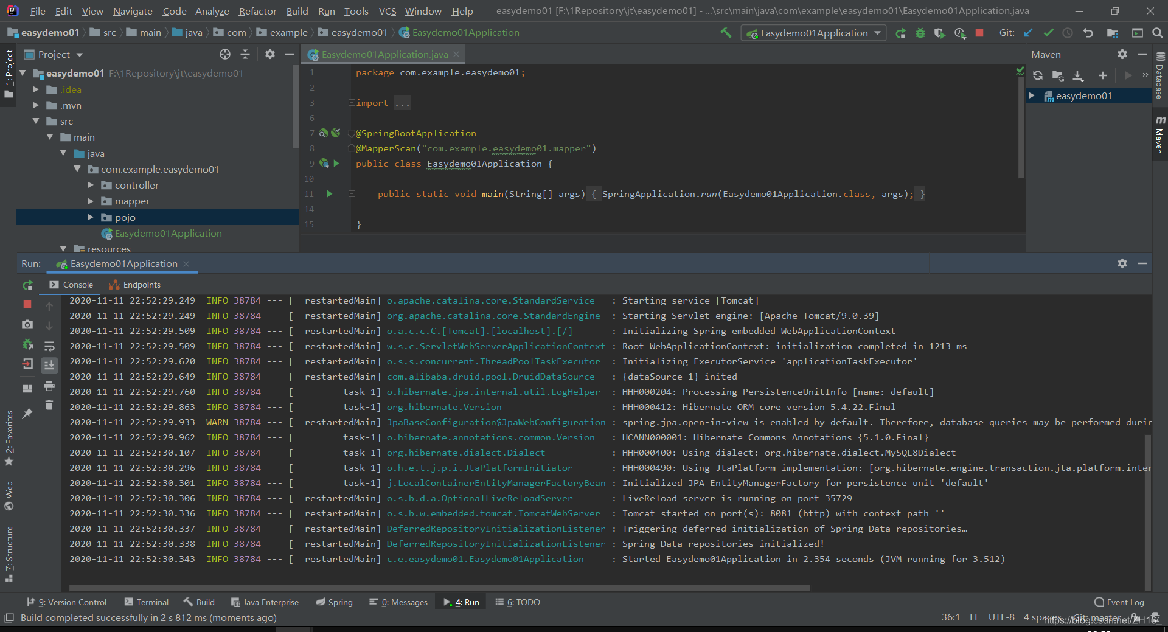Open the Event Log
Screen dimensions: 1168x632
point(1119,602)
